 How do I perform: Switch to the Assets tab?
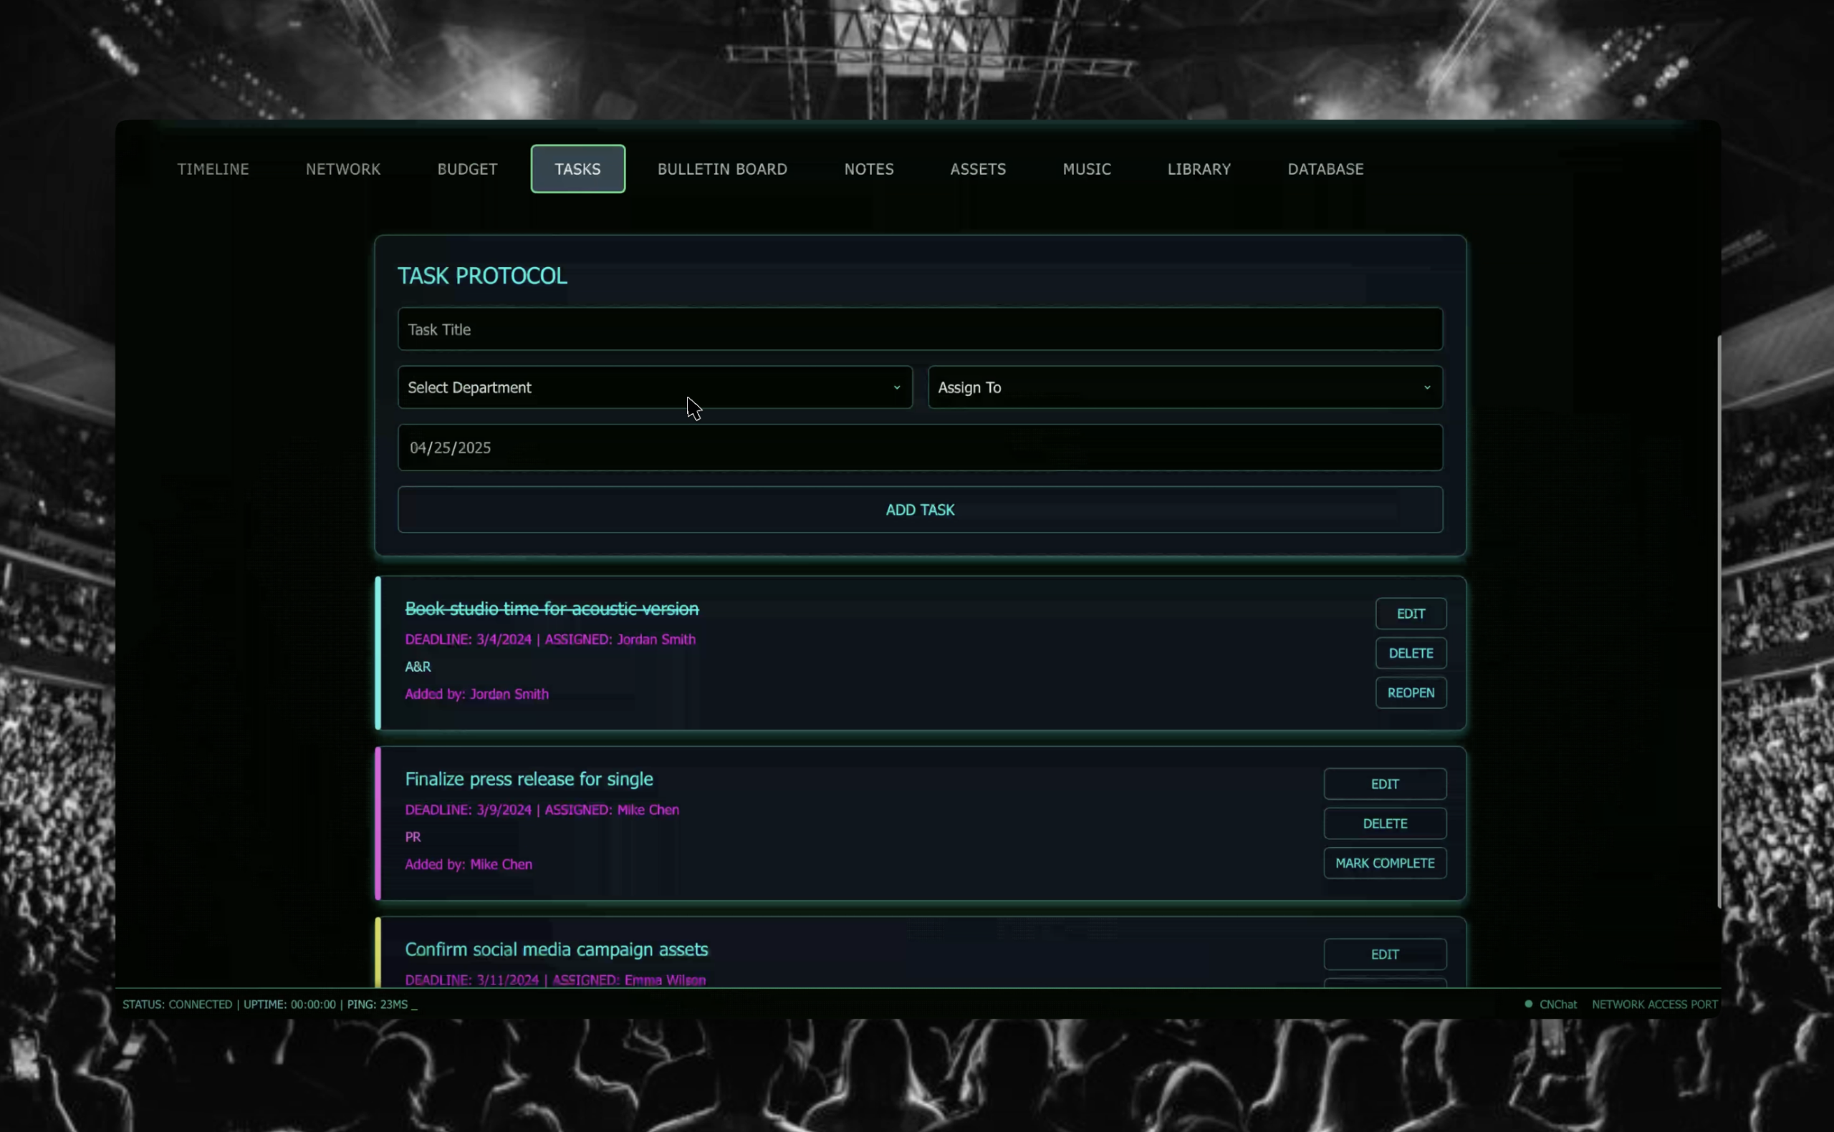point(977,169)
